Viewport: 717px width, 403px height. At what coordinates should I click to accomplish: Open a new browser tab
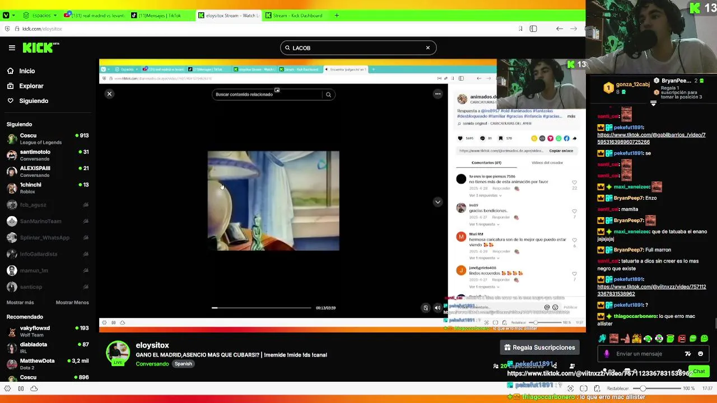[337, 16]
